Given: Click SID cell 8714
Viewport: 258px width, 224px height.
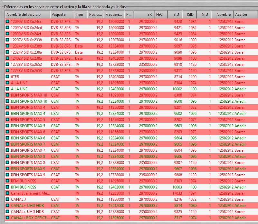Looking at the screenshot, I should click(x=178, y=76).
